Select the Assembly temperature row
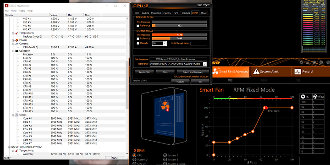Image resolution: width=330 pixels, height=165 pixels. (65, 154)
